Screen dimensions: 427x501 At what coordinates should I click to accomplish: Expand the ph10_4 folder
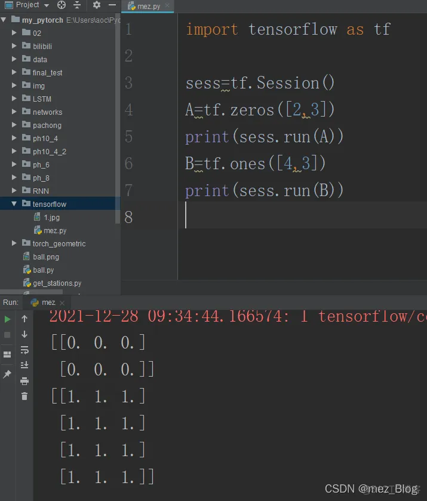tap(14, 138)
